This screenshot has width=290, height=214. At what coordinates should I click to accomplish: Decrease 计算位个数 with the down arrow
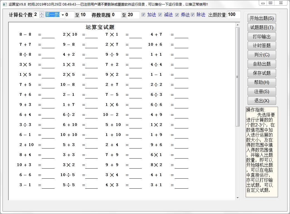42,16
